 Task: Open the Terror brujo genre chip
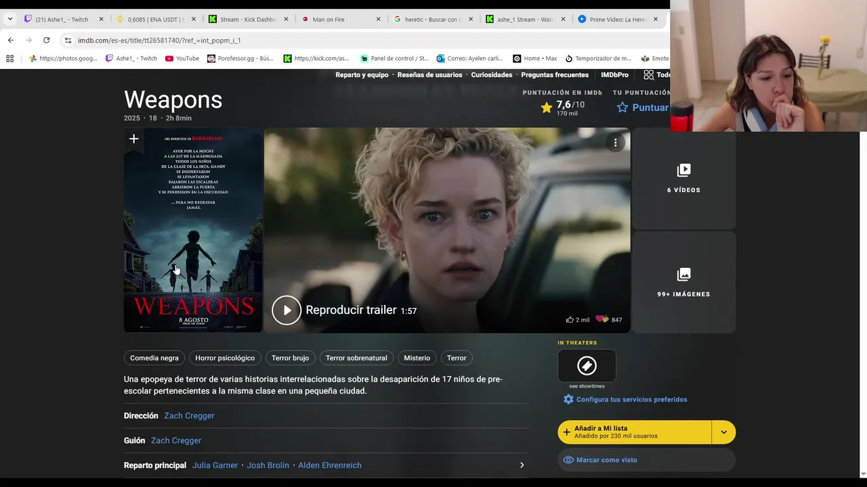[290, 358]
